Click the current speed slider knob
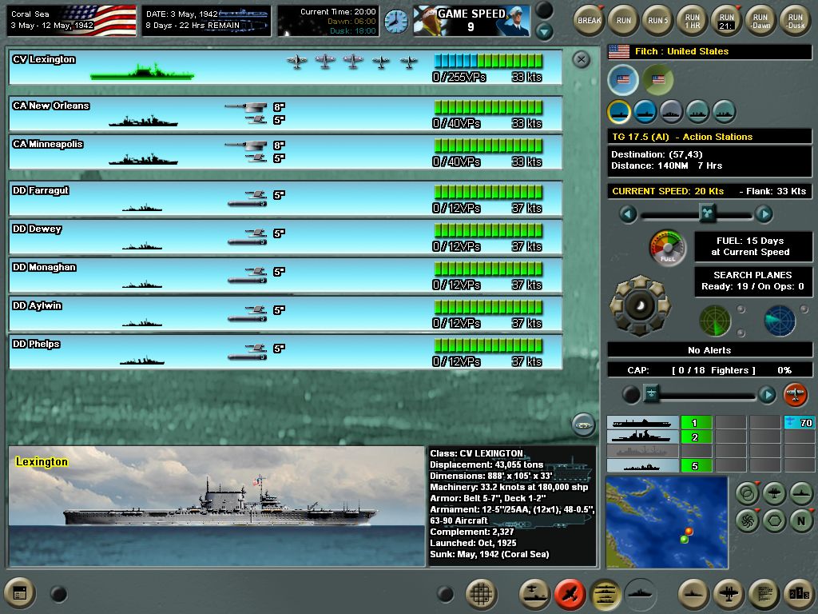 [x=709, y=214]
